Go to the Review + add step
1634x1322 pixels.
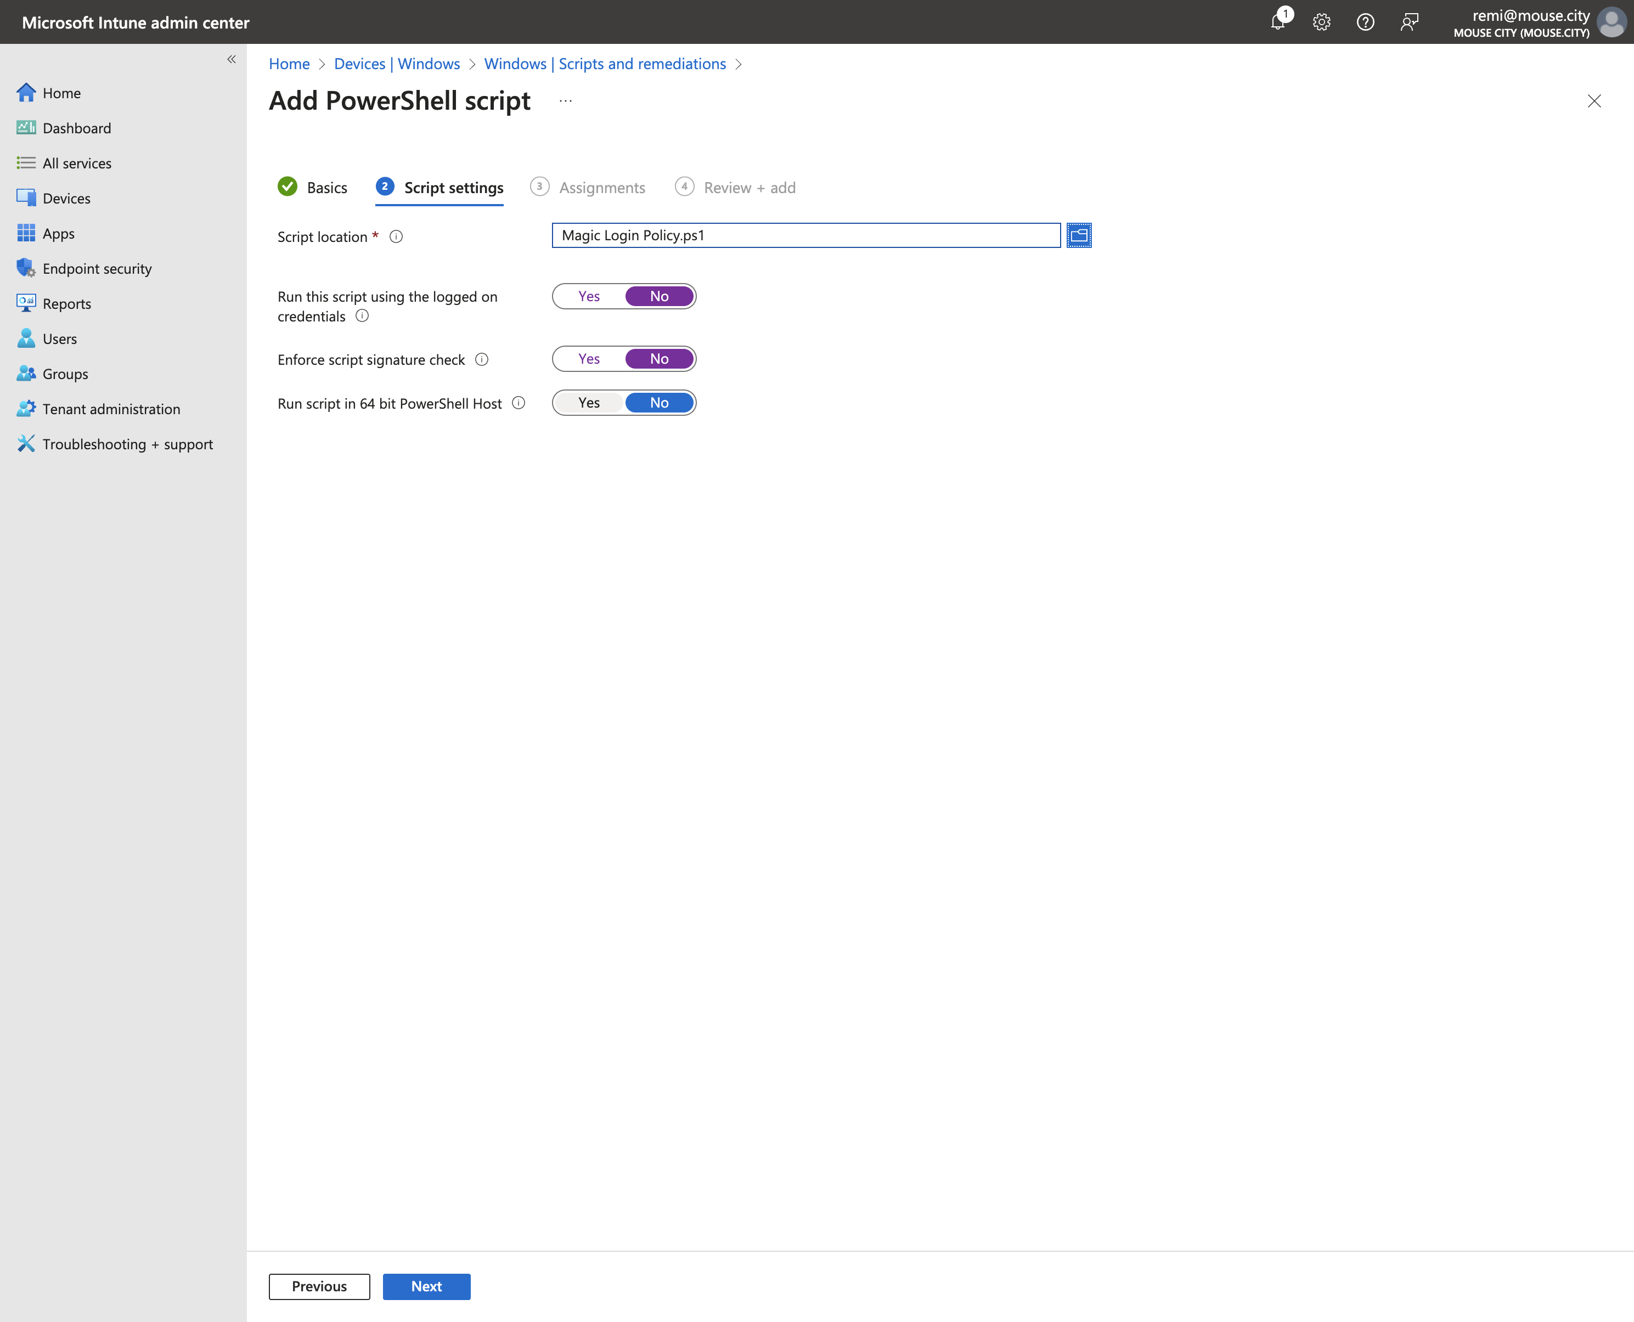[x=736, y=188]
